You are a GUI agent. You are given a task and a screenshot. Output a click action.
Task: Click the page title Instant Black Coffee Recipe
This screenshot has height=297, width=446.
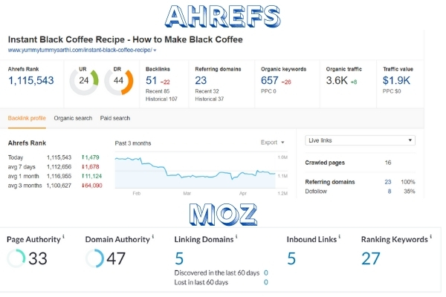125,39
